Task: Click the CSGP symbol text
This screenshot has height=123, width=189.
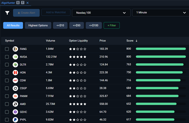Action: 23,88
